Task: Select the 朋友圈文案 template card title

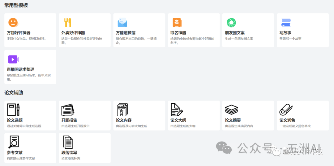Action: point(235,33)
